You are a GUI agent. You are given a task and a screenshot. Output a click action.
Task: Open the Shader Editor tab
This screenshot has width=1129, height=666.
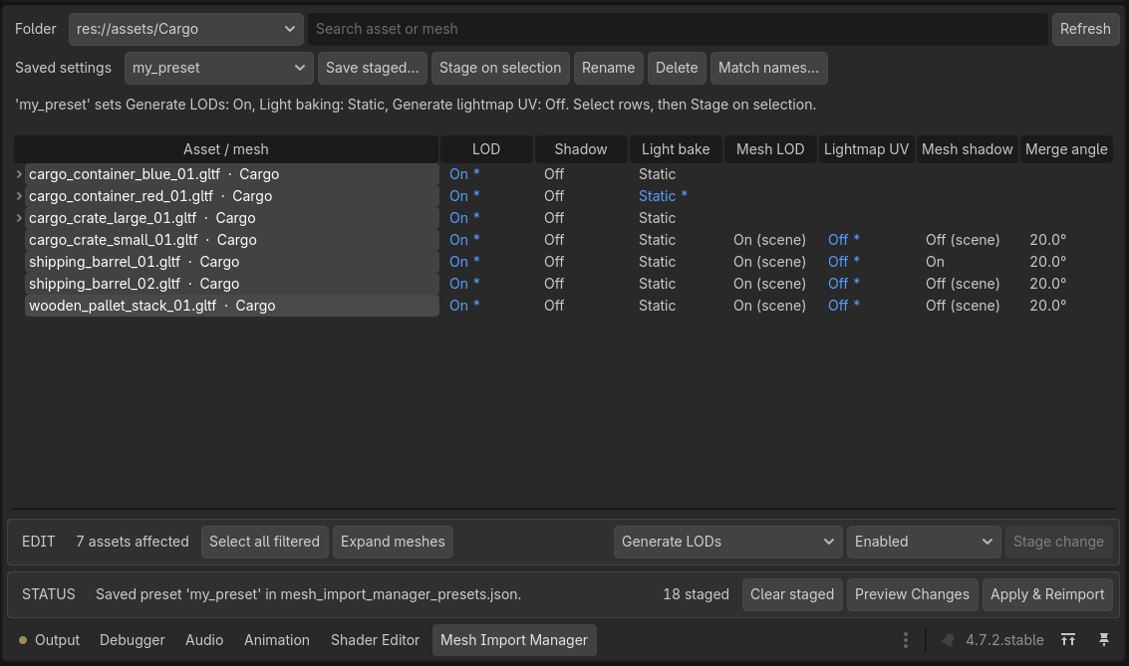pyautogui.click(x=375, y=640)
